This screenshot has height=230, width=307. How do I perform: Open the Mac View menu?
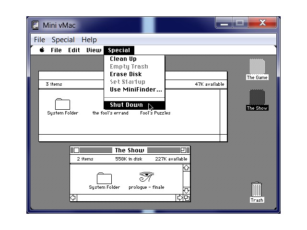[x=94, y=50]
